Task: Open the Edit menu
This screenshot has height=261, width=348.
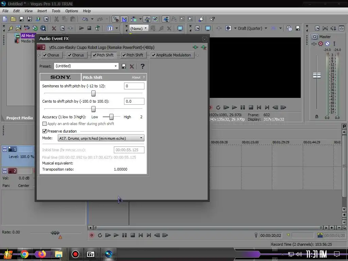Action: 16,11
